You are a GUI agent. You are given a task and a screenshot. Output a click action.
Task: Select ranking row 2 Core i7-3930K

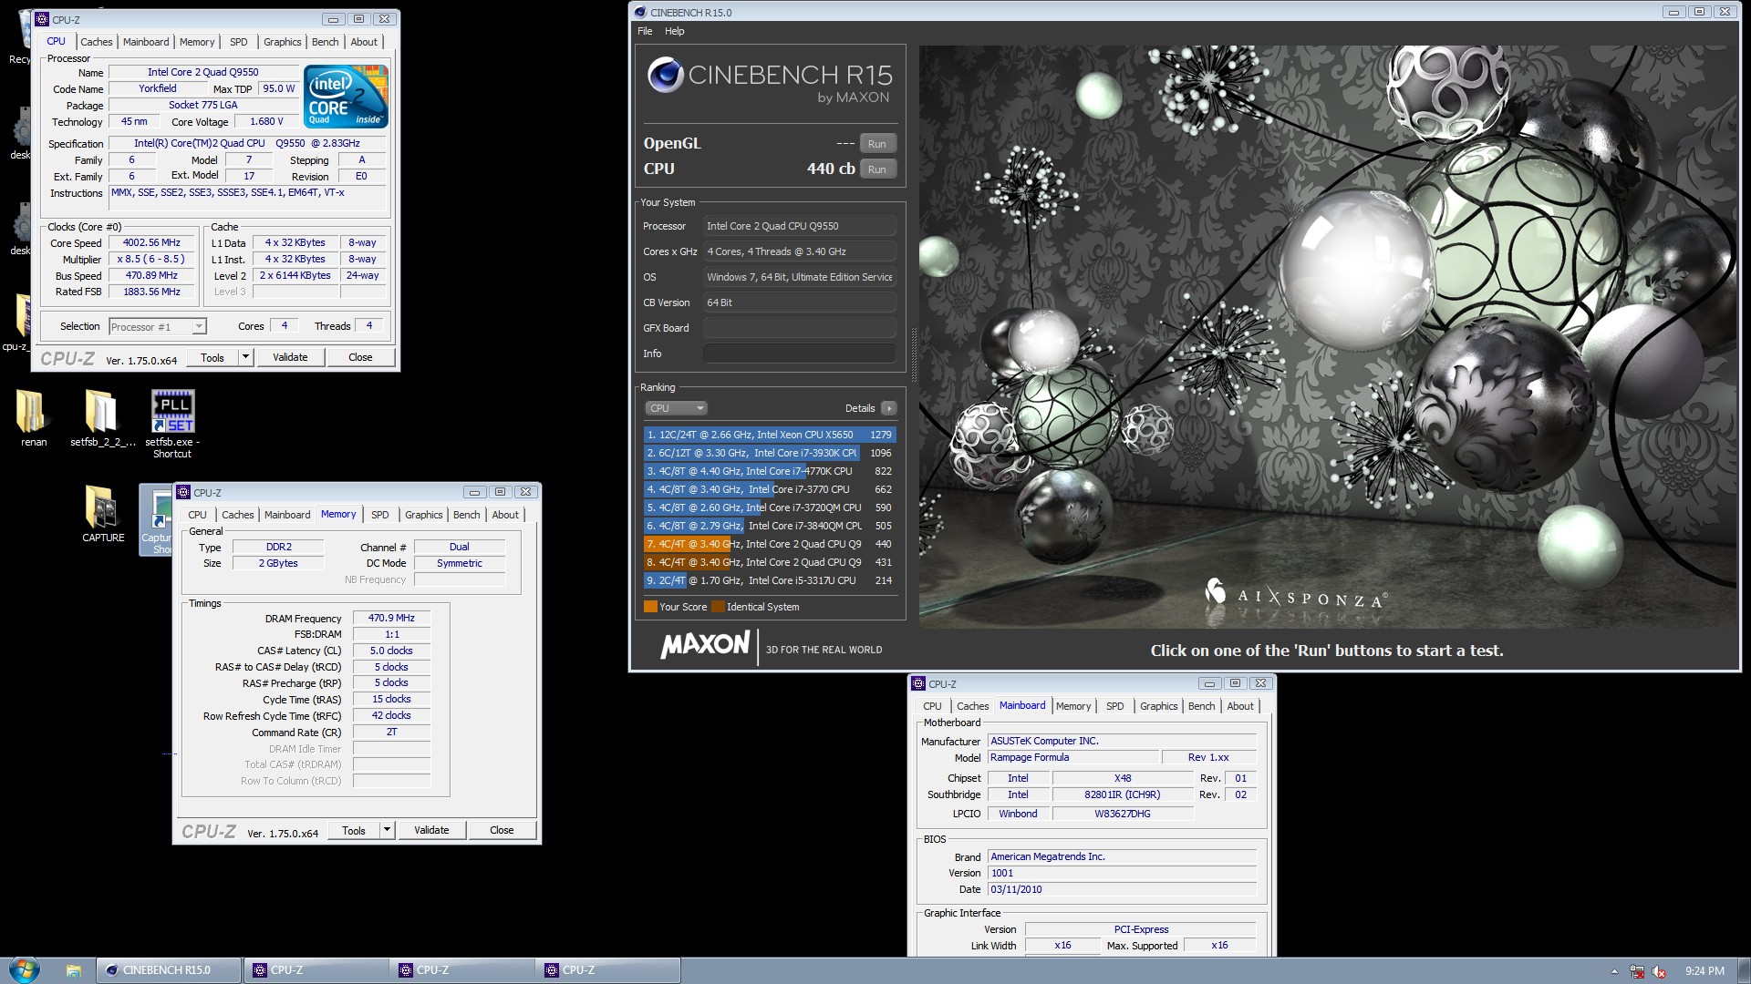click(x=770, y=453)
